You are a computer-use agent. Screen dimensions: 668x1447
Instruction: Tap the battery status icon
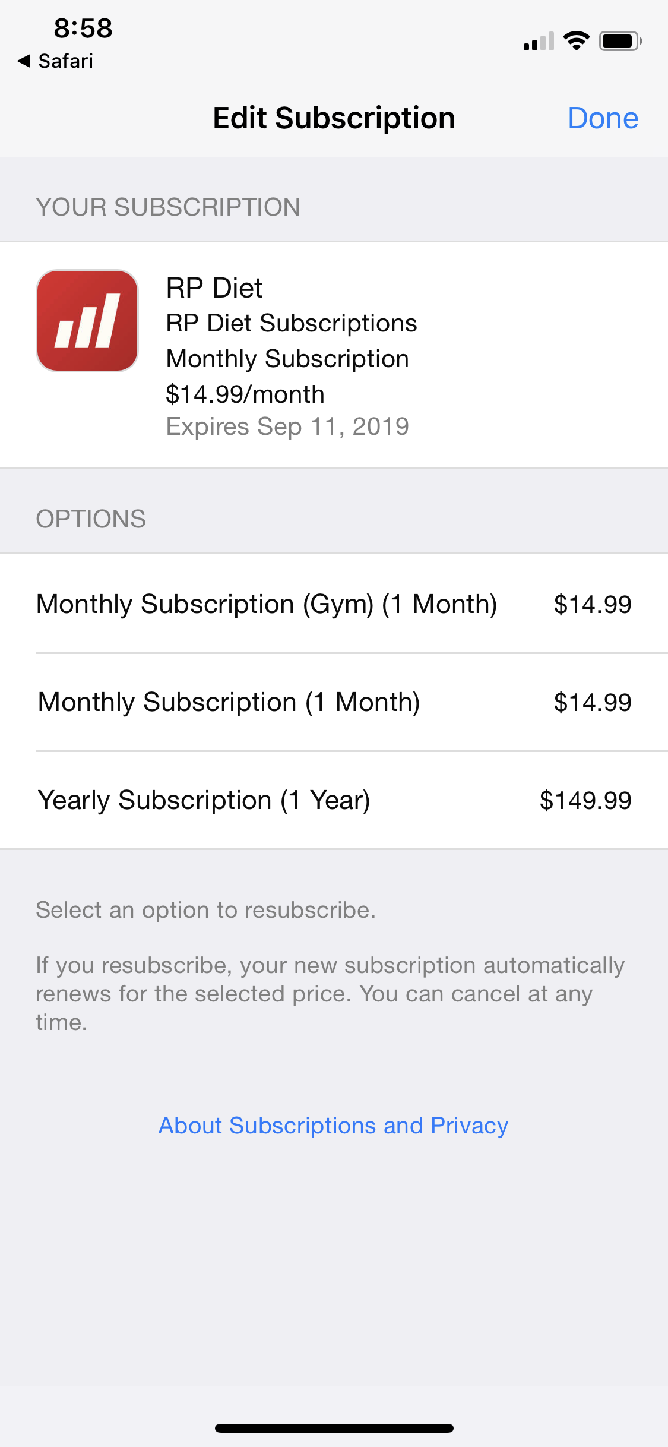(620, 41)
